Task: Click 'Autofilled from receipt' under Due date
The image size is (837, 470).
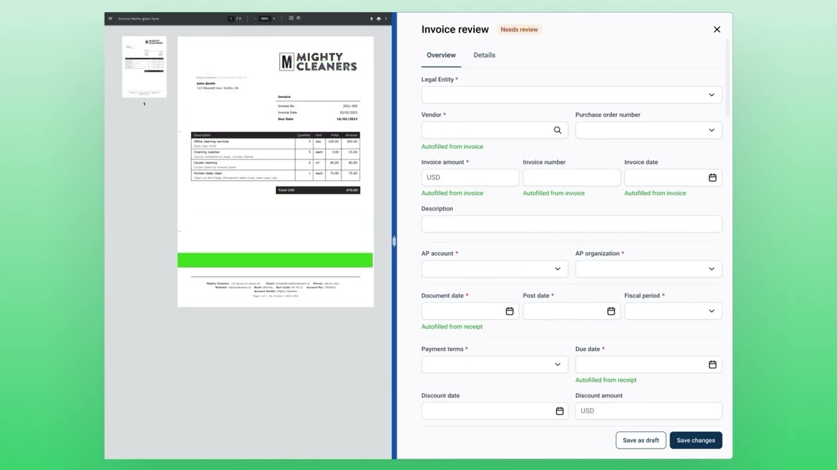Action: click(606, 380)
